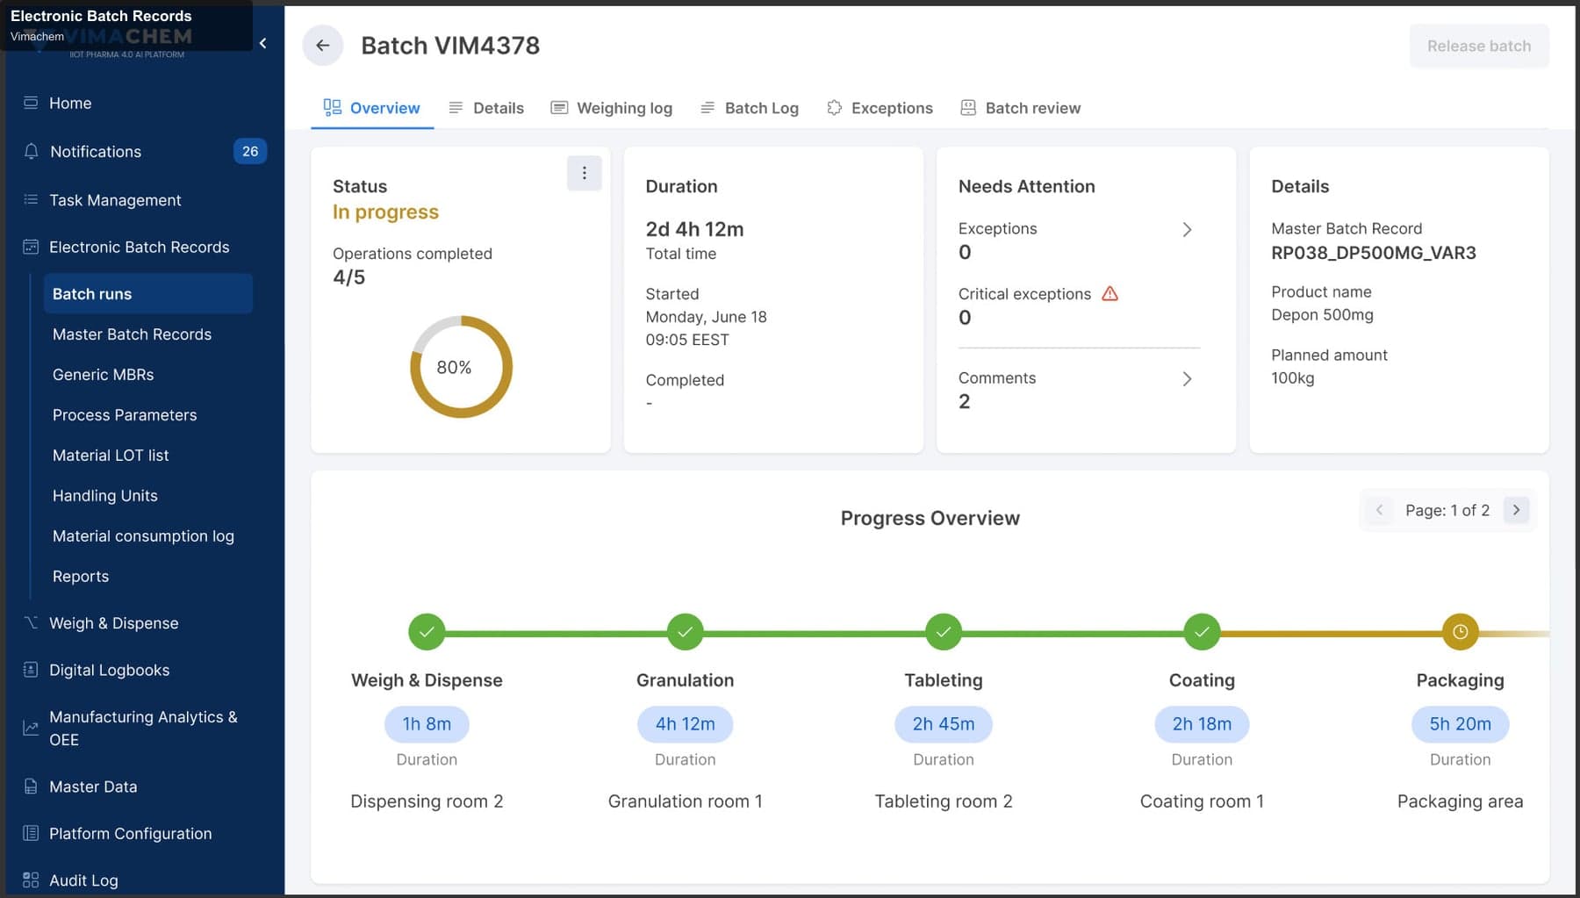Click the Granulation completed checkmark step

(685, 632)
